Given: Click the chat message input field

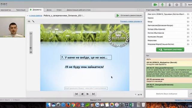Looking at the screenshot, I should [x=166, y=94].
